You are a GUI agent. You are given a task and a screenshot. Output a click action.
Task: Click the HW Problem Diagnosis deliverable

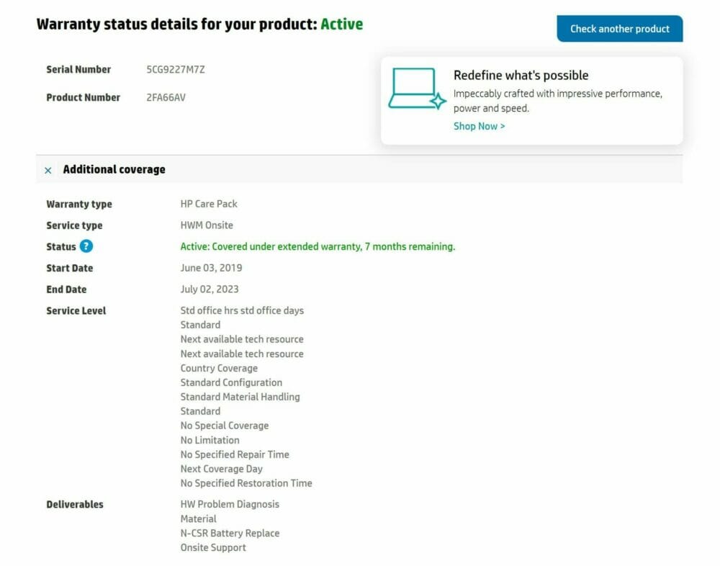[x=230, y=505]
